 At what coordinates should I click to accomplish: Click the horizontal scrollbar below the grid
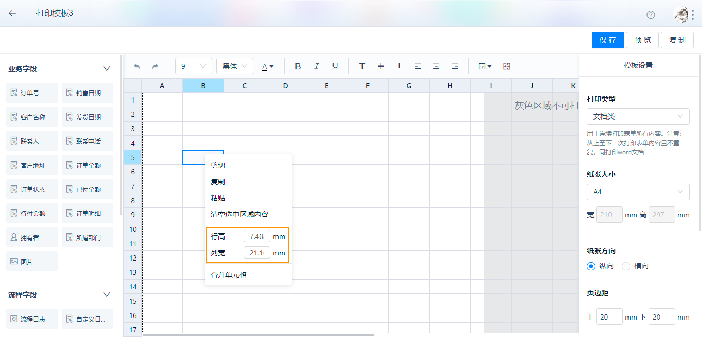[x=258, y=335]
